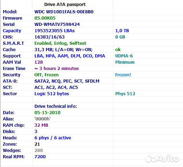Click the Date: label

8,113
